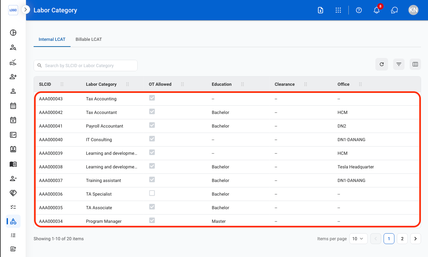This screenshot has height=257, width=428.
Task: Go to the next page arrow
Action: pyautogui.click(x=416, y=239)
